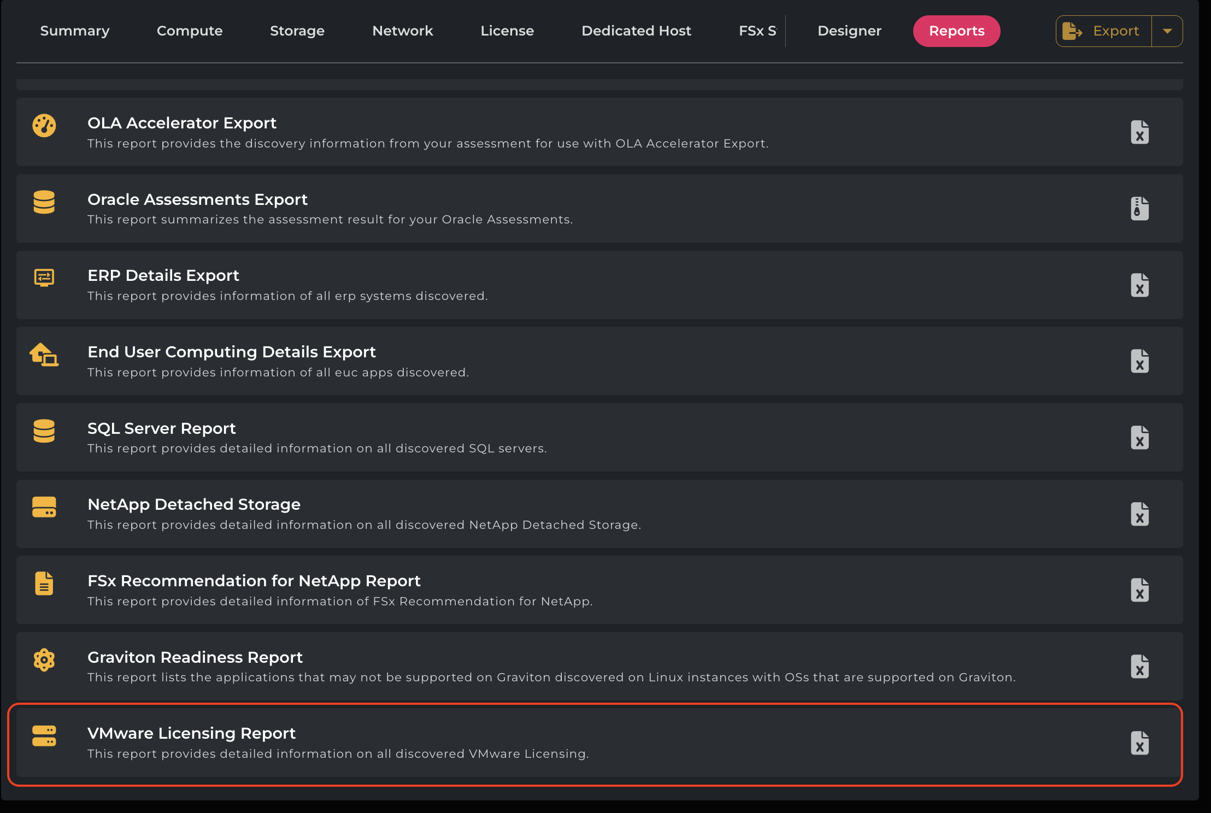Open the Compute tab
The image size is (1211, 813).
coord(190,31)
